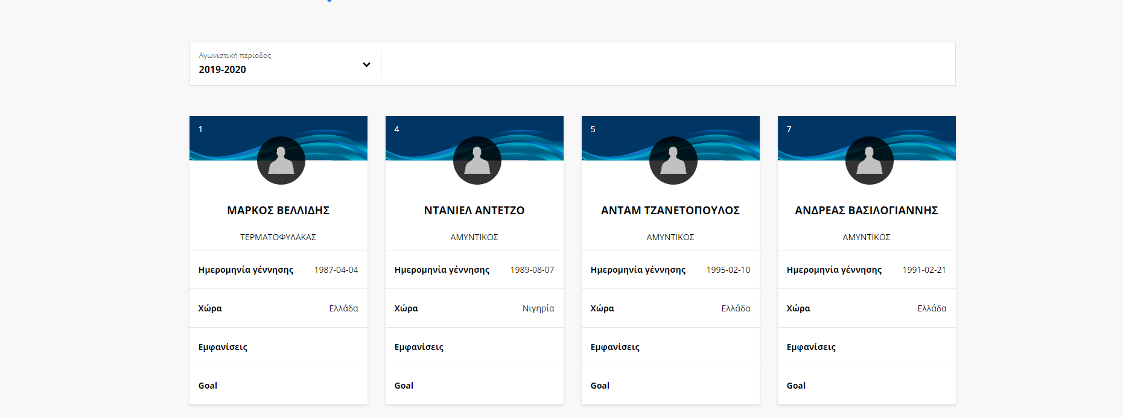1123x417 pixels.
Task: Click the chevron arrow beside 2019-2020
Action: [x=366, y=65]
